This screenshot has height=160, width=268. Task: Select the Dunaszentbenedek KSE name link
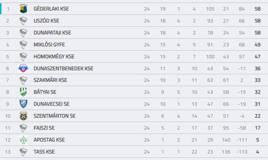click(64, 68)
